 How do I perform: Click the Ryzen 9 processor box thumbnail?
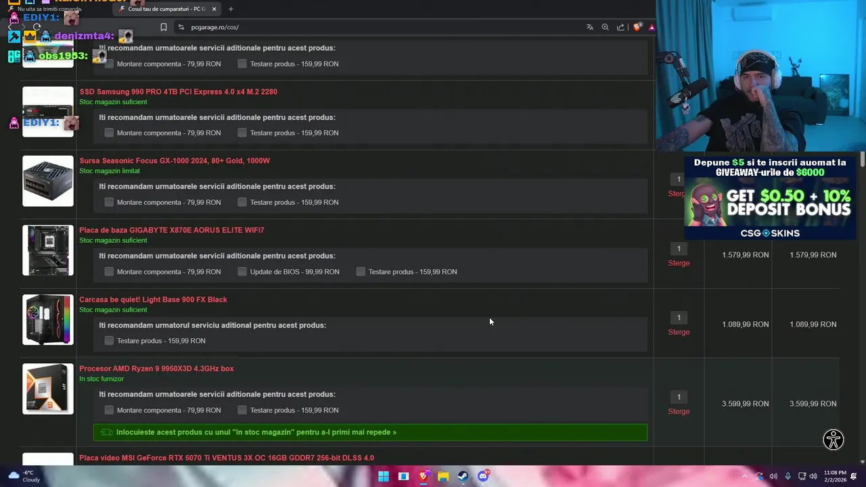point(48,389)
